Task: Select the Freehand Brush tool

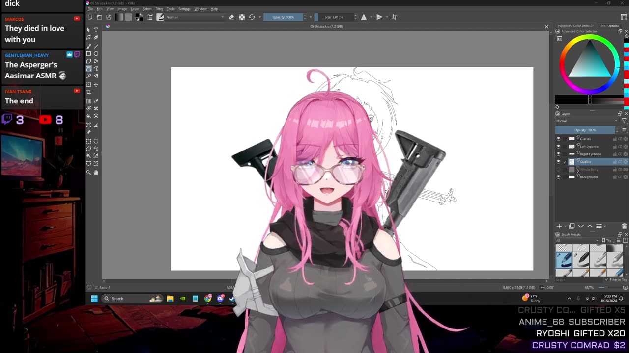Action: (x=88, y=46)
